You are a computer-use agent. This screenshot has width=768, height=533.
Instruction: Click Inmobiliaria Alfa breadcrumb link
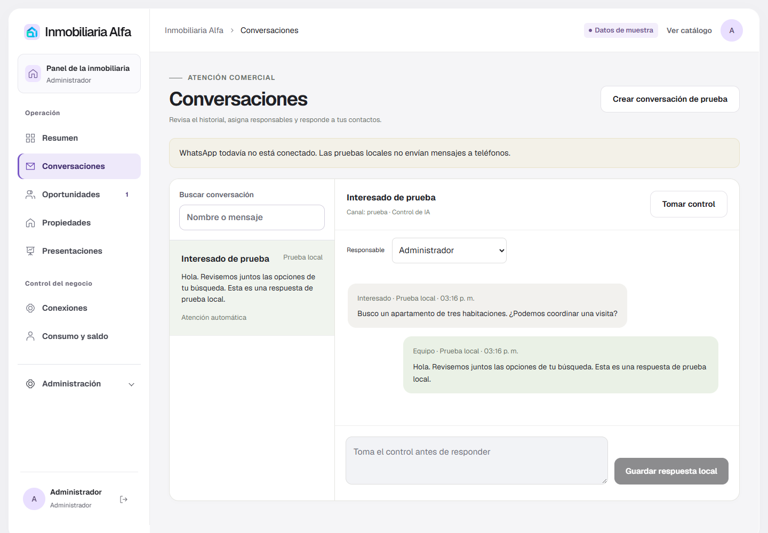click(x=194, y=30)
